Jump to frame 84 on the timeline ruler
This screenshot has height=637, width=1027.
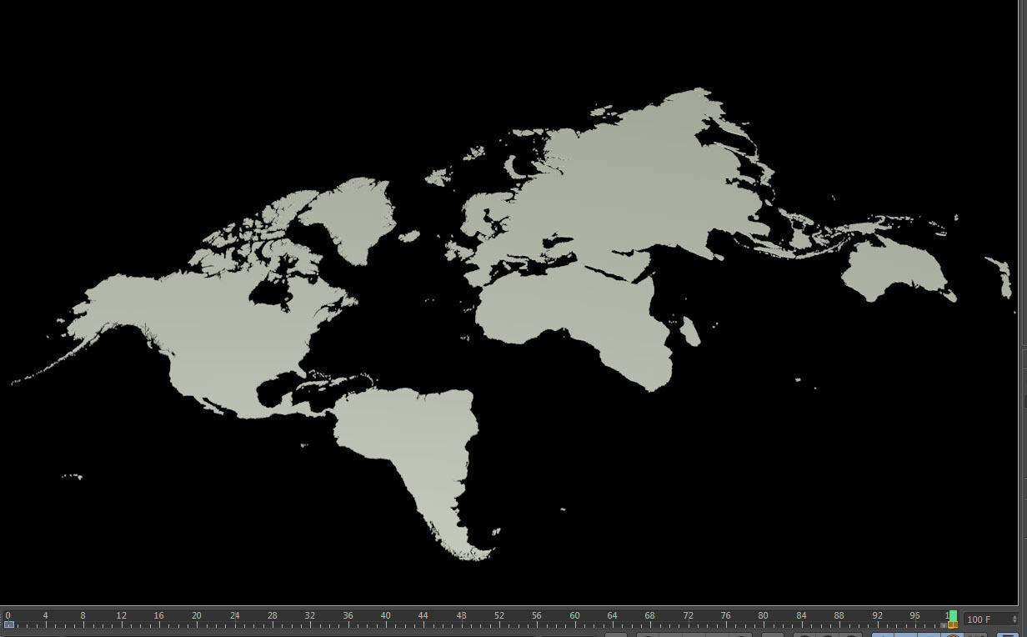[801, 615]
